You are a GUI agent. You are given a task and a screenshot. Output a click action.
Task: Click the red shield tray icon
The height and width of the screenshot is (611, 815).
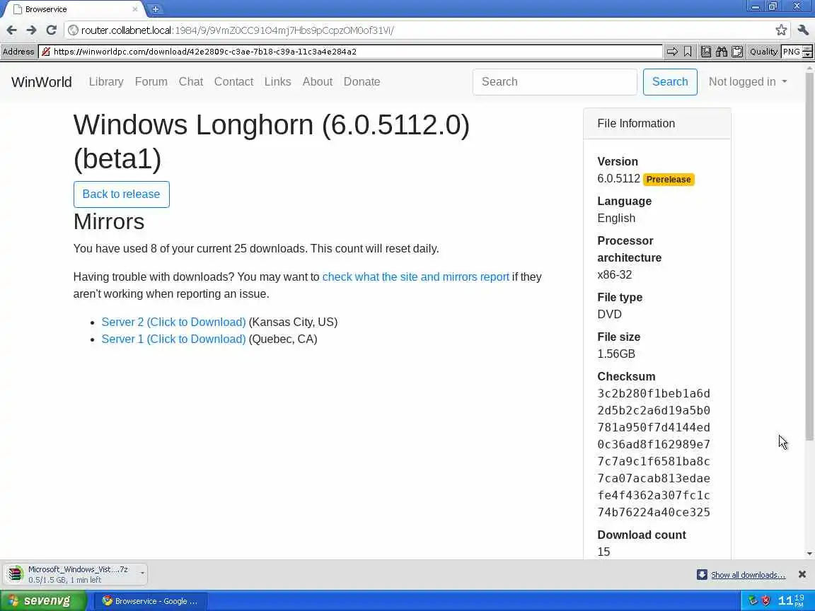pyautogui.click(x=766, y=601)
